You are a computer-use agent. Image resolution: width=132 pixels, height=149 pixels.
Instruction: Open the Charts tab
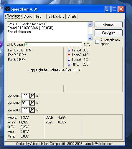(x=72, y=16)
